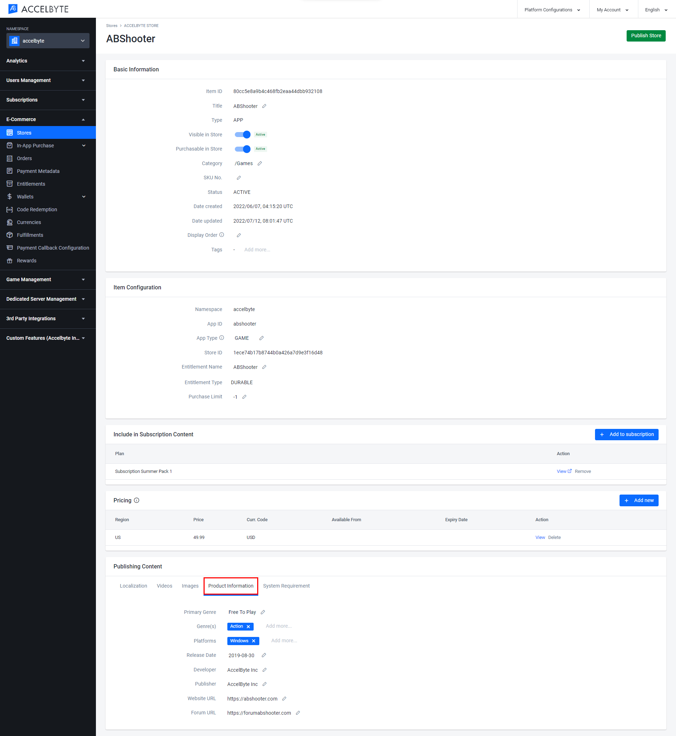The height and width of the screenshot is (736, 676).
Task: Switch to the Images tab
Action: click(x=190, y=586)
